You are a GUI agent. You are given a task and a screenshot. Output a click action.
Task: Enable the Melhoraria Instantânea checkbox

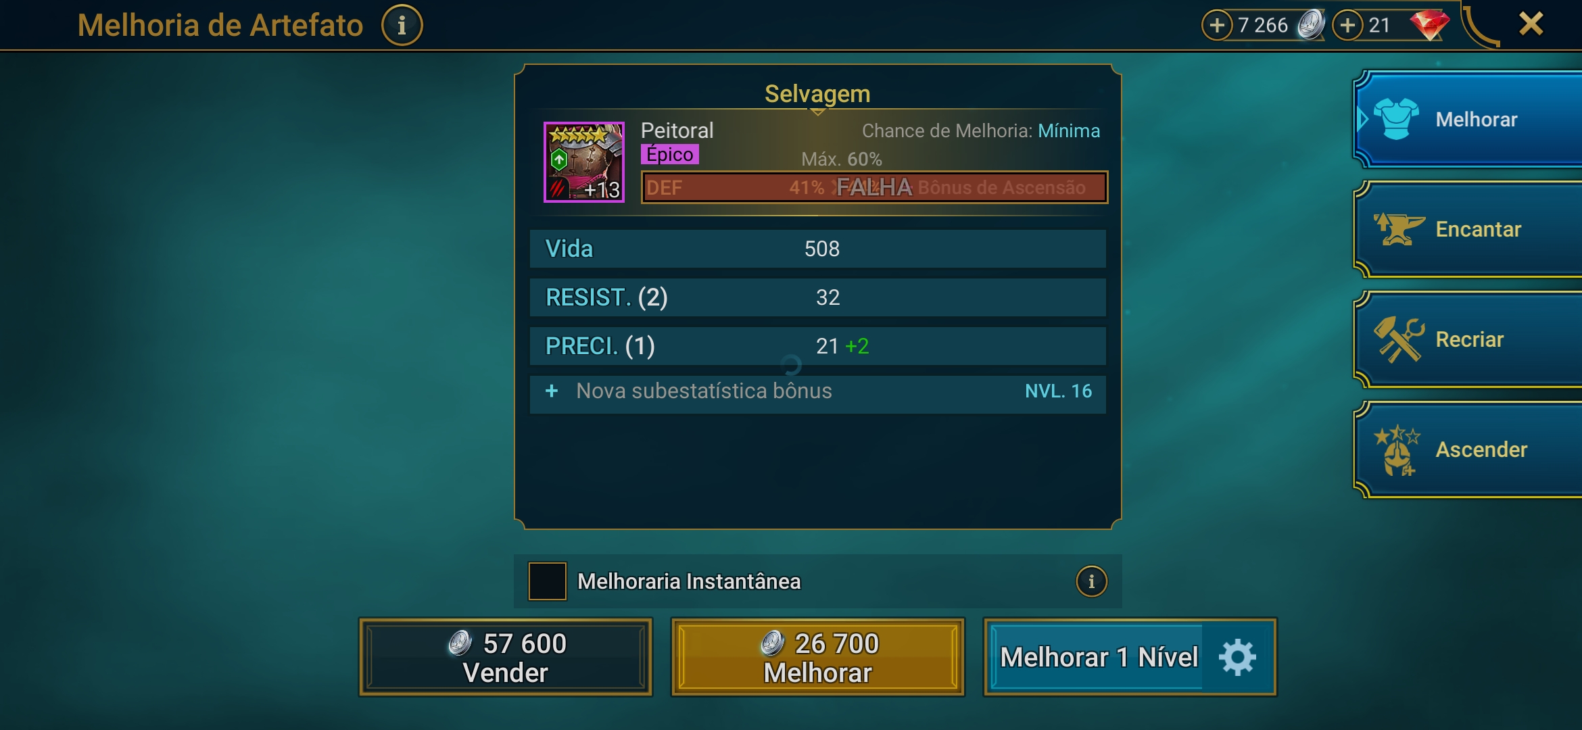[x=547, y=581]
